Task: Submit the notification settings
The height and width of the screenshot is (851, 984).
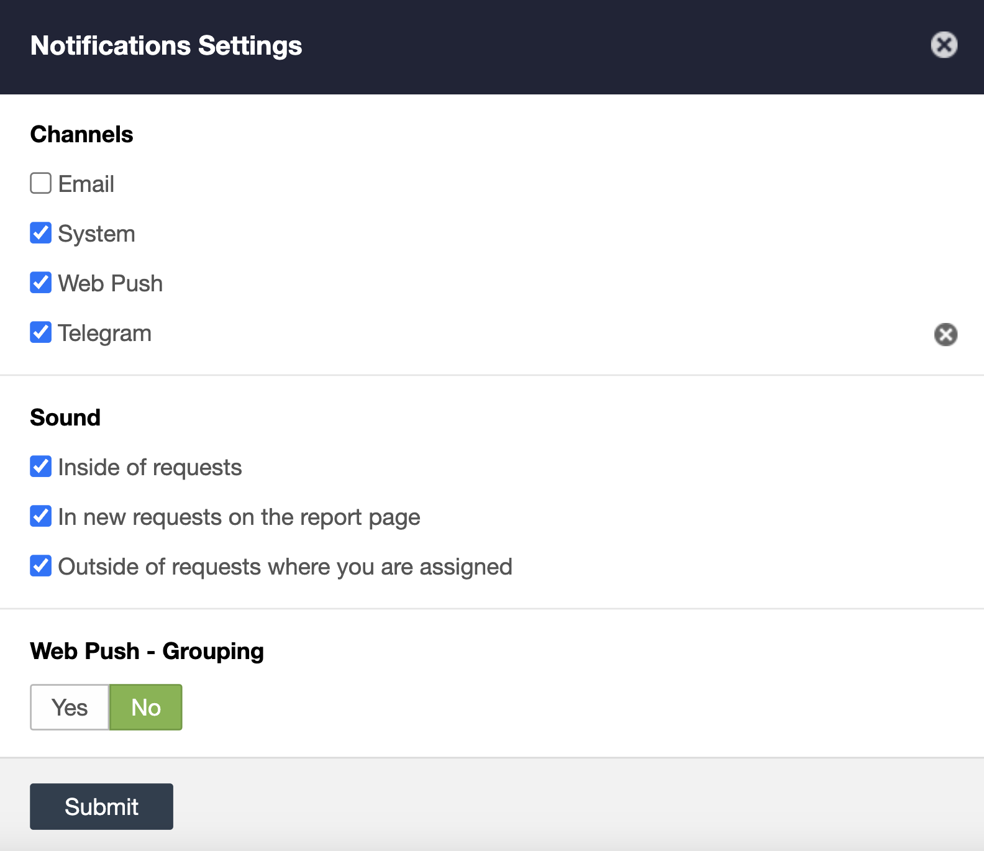Action: [101, 806]
